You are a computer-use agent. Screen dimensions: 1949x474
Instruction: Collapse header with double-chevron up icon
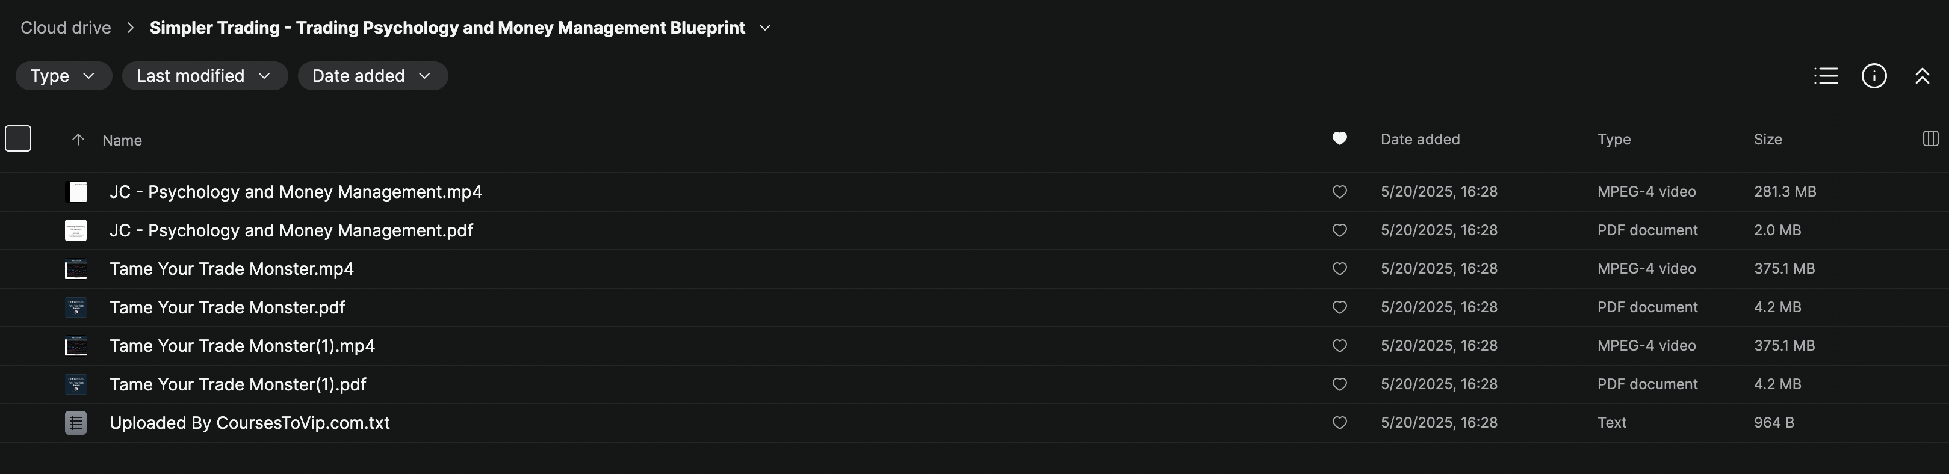pyautogui.click(x=1922, y=76)
